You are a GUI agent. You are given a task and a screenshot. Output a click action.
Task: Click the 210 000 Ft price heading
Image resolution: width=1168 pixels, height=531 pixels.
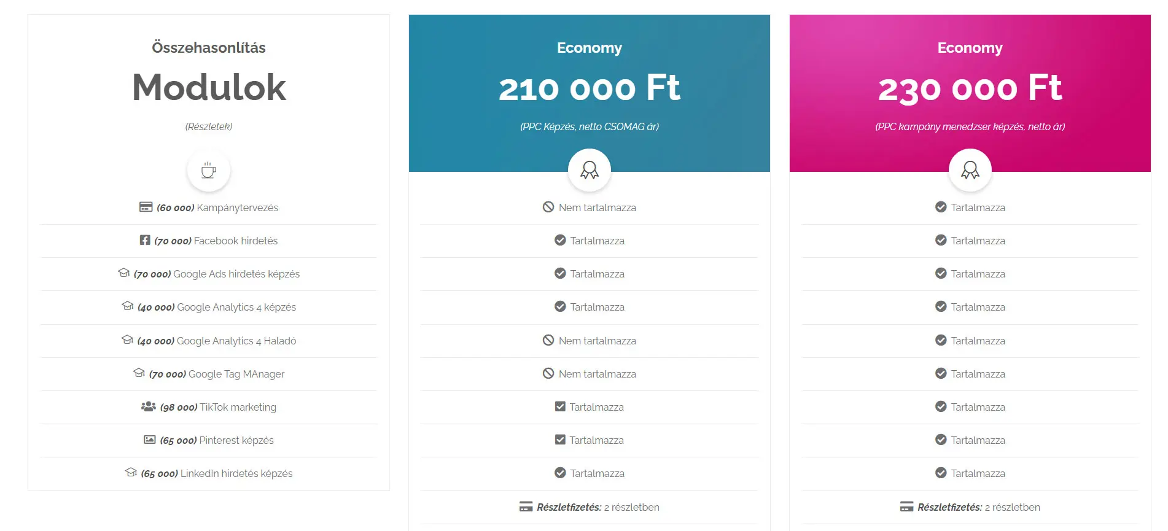(x=590, y=88)
